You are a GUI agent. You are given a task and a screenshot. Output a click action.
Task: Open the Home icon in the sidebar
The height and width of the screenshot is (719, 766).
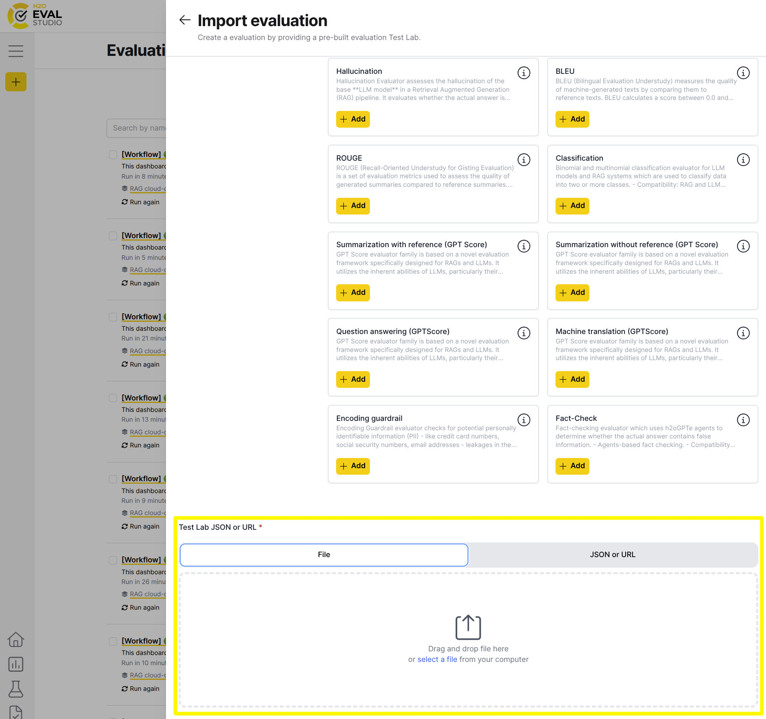click(15, 640)
